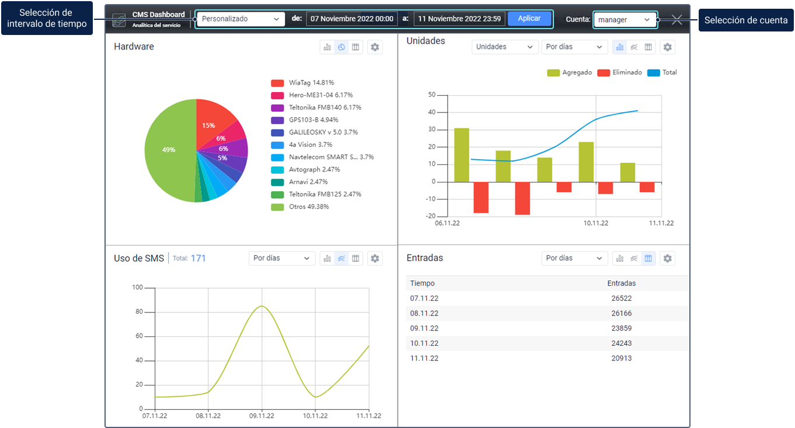
Task: Open Entradas panel gear settings
Action: pos(668,258)
